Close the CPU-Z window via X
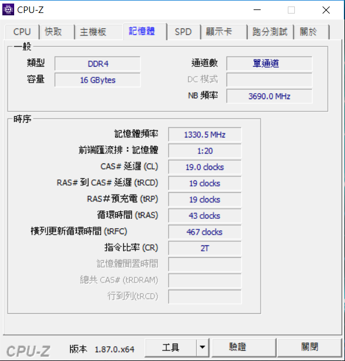This screenshot has height=361, width=345. [326, 10]
